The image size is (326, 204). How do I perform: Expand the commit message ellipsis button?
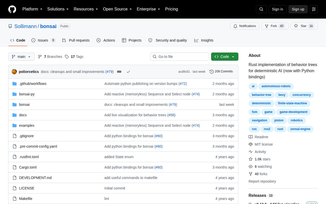pos(119,72)
